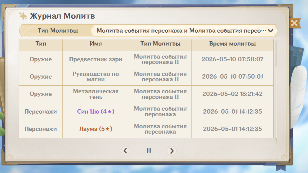Viewport: 308px width, 173px height.
Task: Click the timestamp 2026-05-10 07:50:01
Action: click(x=232, y=76)
